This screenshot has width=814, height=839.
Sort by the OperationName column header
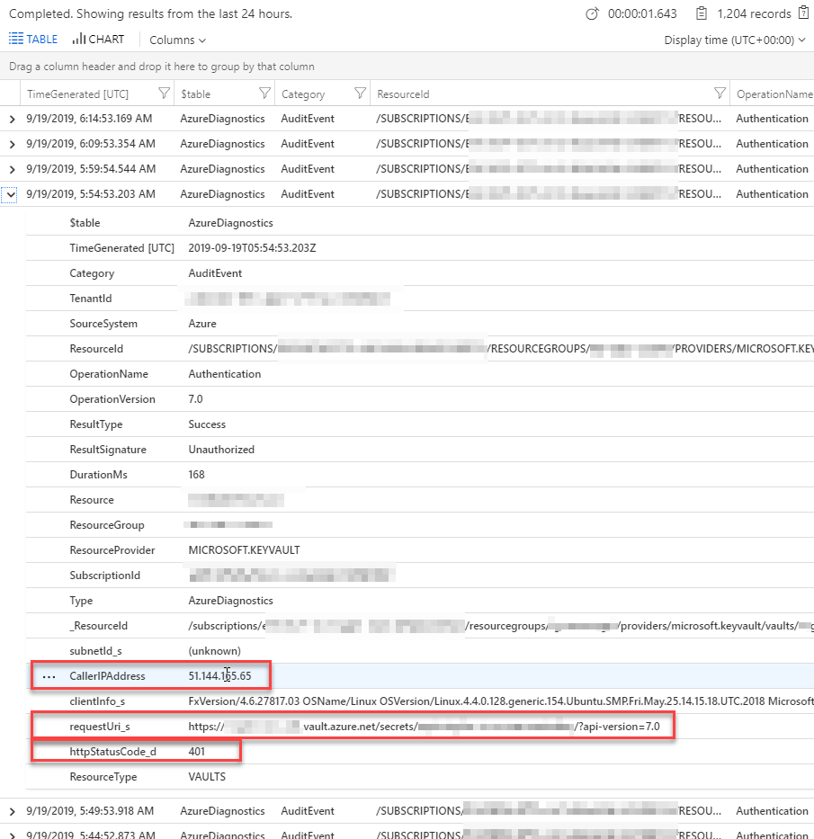pos(773,94)
